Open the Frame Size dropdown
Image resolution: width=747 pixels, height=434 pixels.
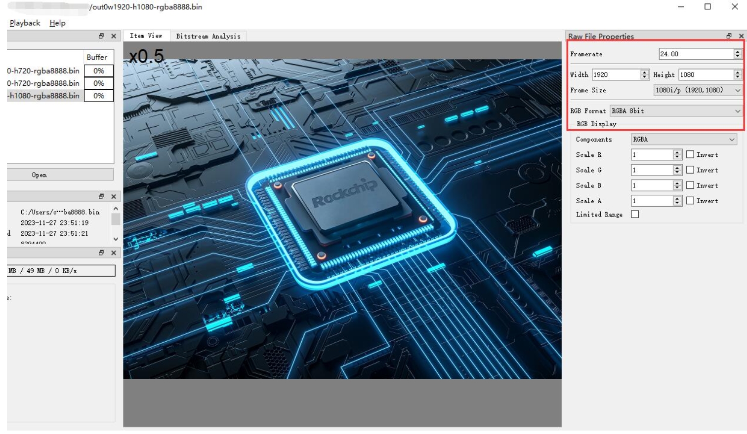point(698,90)
